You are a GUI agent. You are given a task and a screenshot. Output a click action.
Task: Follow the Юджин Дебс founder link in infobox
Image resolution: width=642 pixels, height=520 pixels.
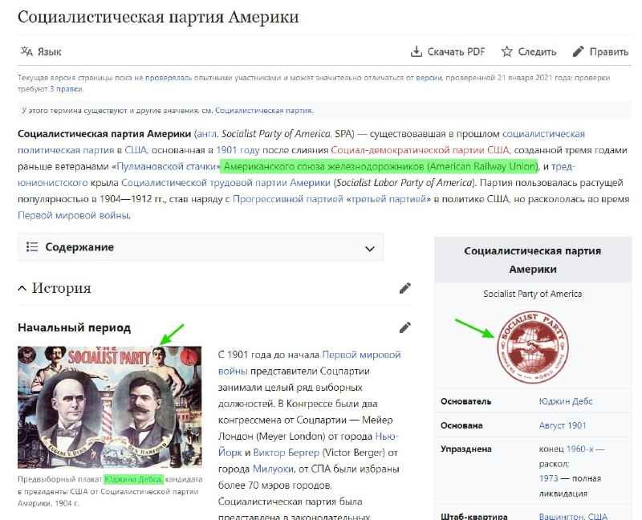pyautogui.click(x=566, y=401)
